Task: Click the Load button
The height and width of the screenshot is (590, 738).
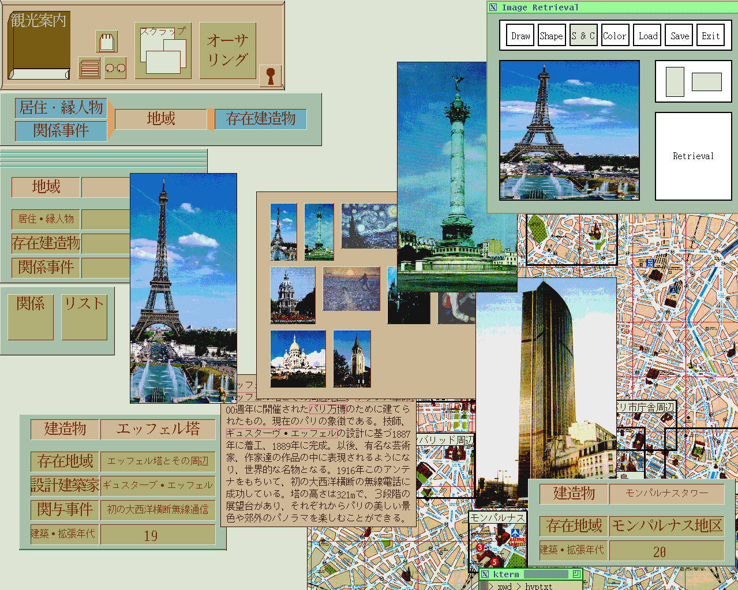Action: click(x=647, y=35)
